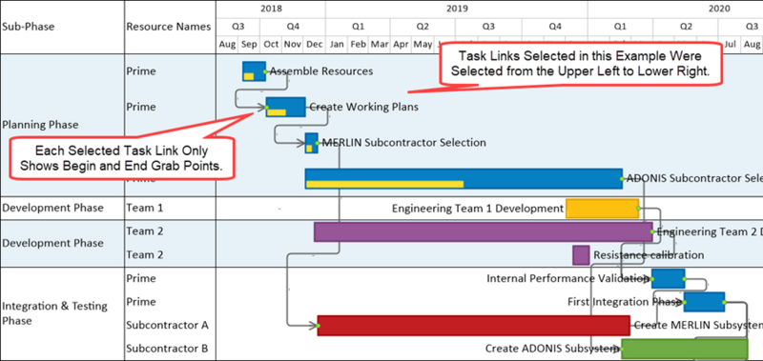Click the Q3 2019 quarter header
Screen dimensions: 763x361
click(x=488, y=27)
